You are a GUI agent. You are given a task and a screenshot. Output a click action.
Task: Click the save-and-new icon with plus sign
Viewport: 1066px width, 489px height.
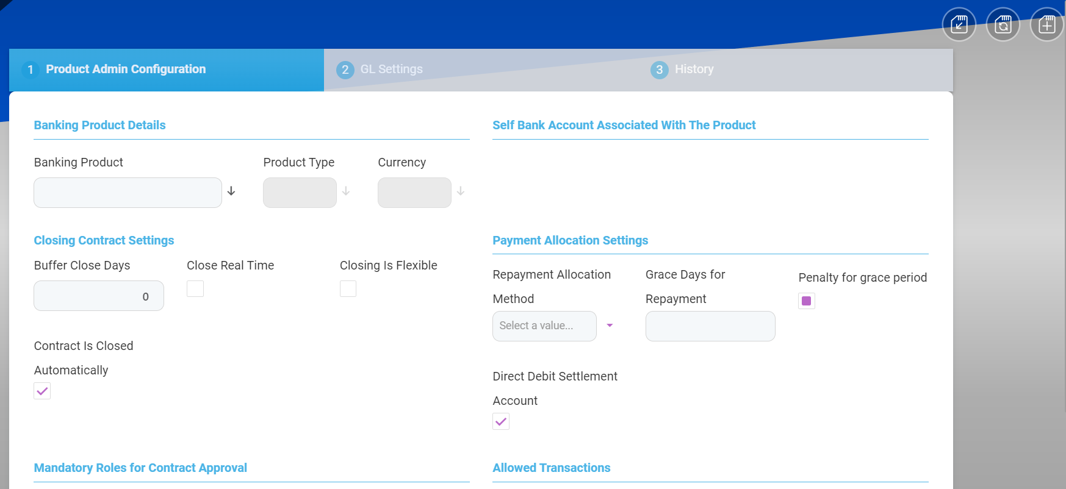(1046, 24)
